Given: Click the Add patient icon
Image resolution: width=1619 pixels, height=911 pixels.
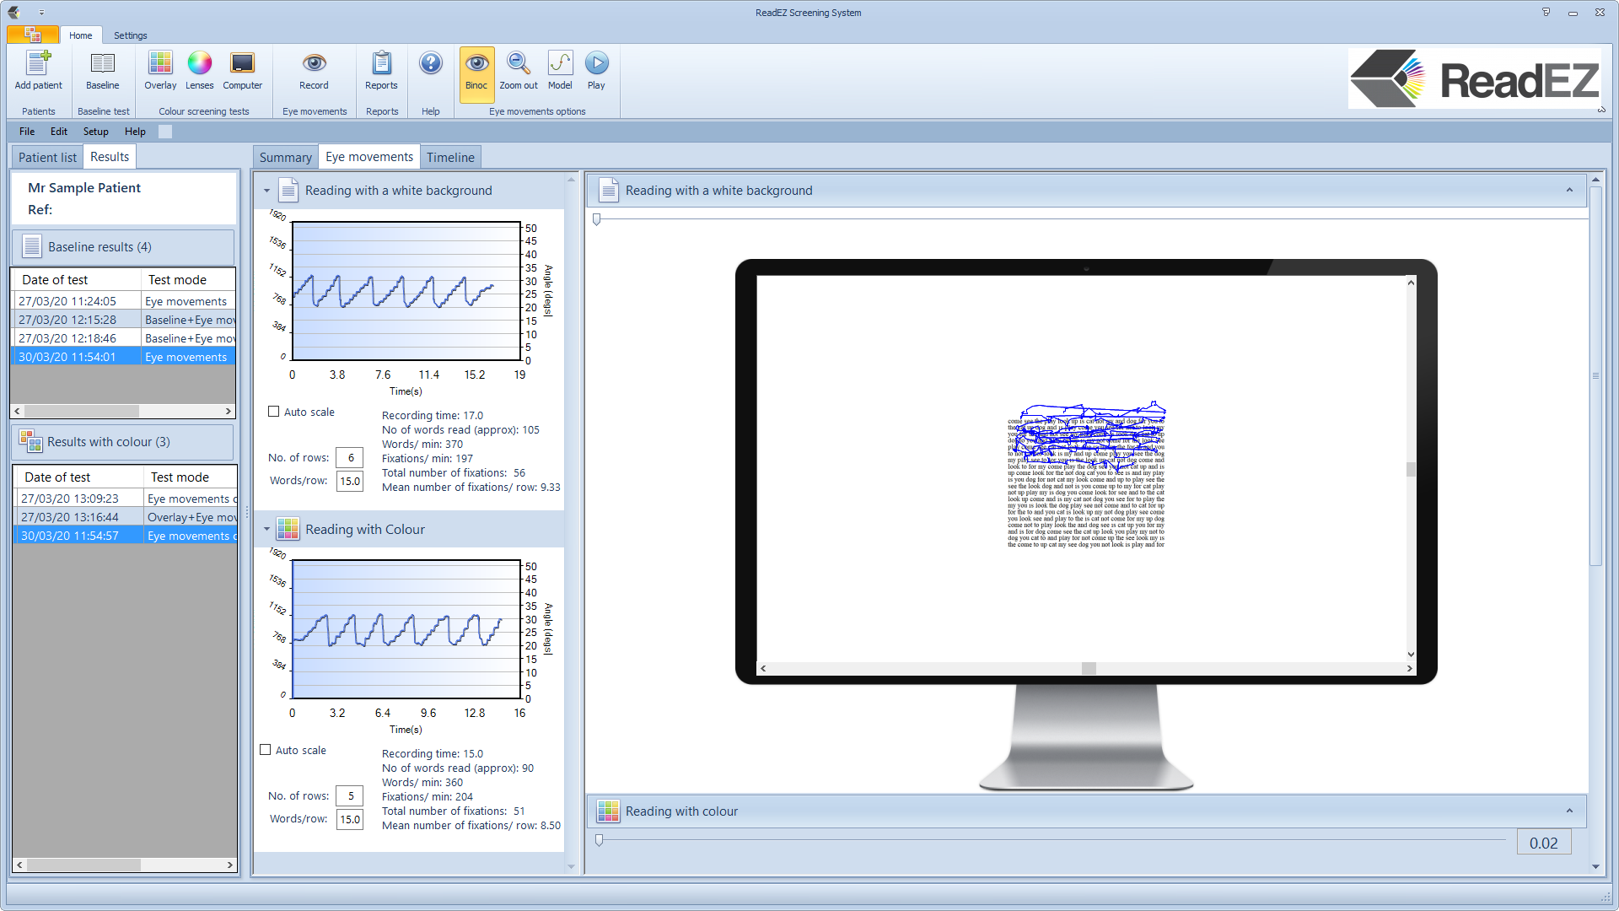Looking at the screenshot, I should (x=38, y=64).
